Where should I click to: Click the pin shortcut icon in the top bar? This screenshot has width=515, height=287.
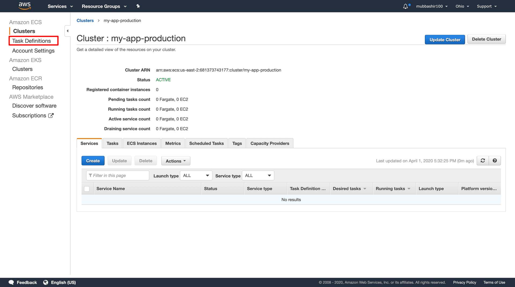point(138,6)
